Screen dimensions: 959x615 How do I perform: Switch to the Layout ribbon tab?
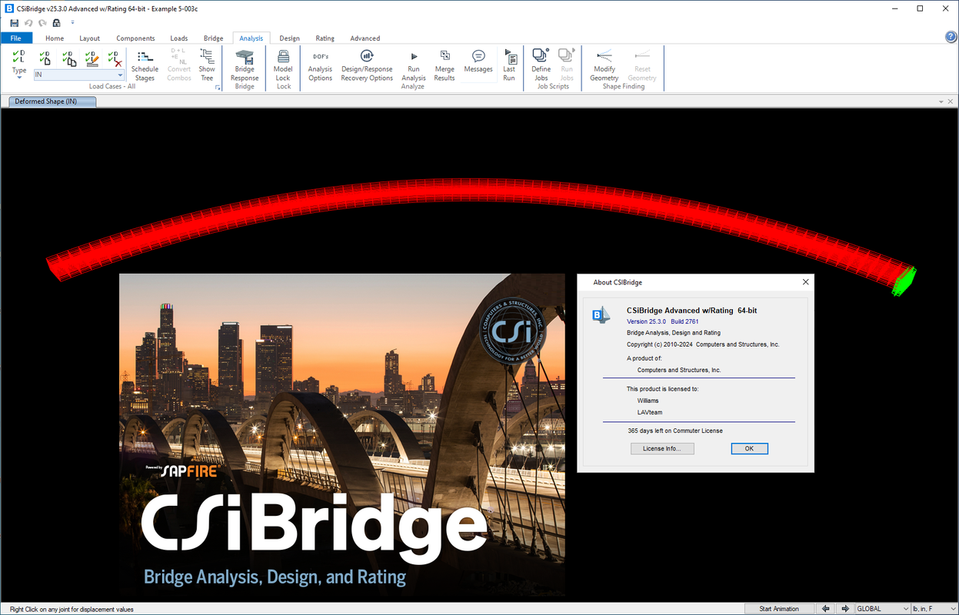tap(90, 38)
